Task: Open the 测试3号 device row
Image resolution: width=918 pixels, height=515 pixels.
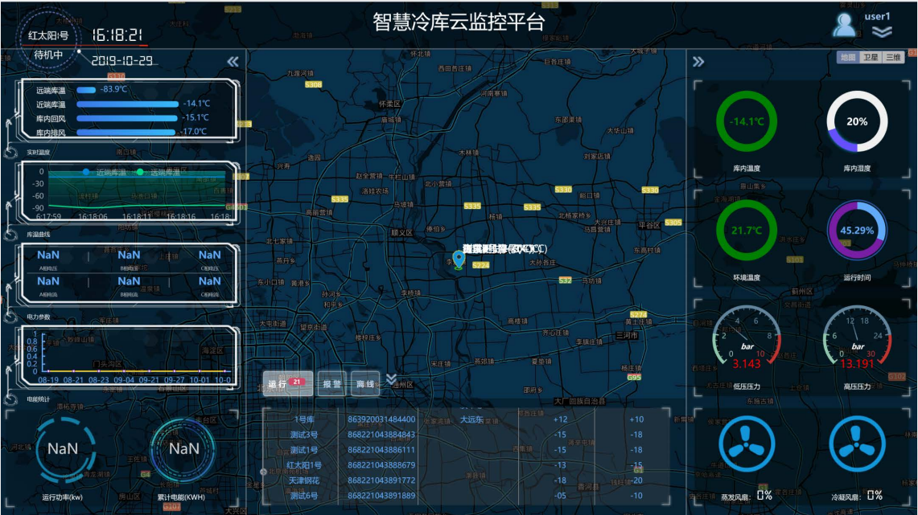Action: coord(466,435)
